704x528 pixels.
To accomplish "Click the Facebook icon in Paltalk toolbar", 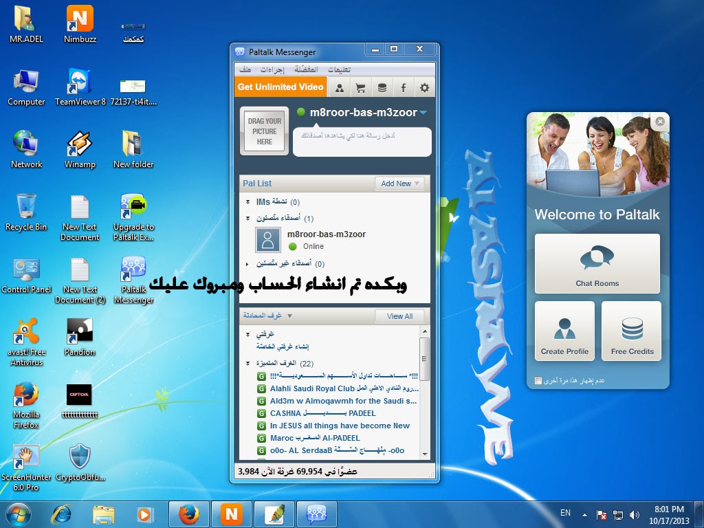I will coord(403,87).
